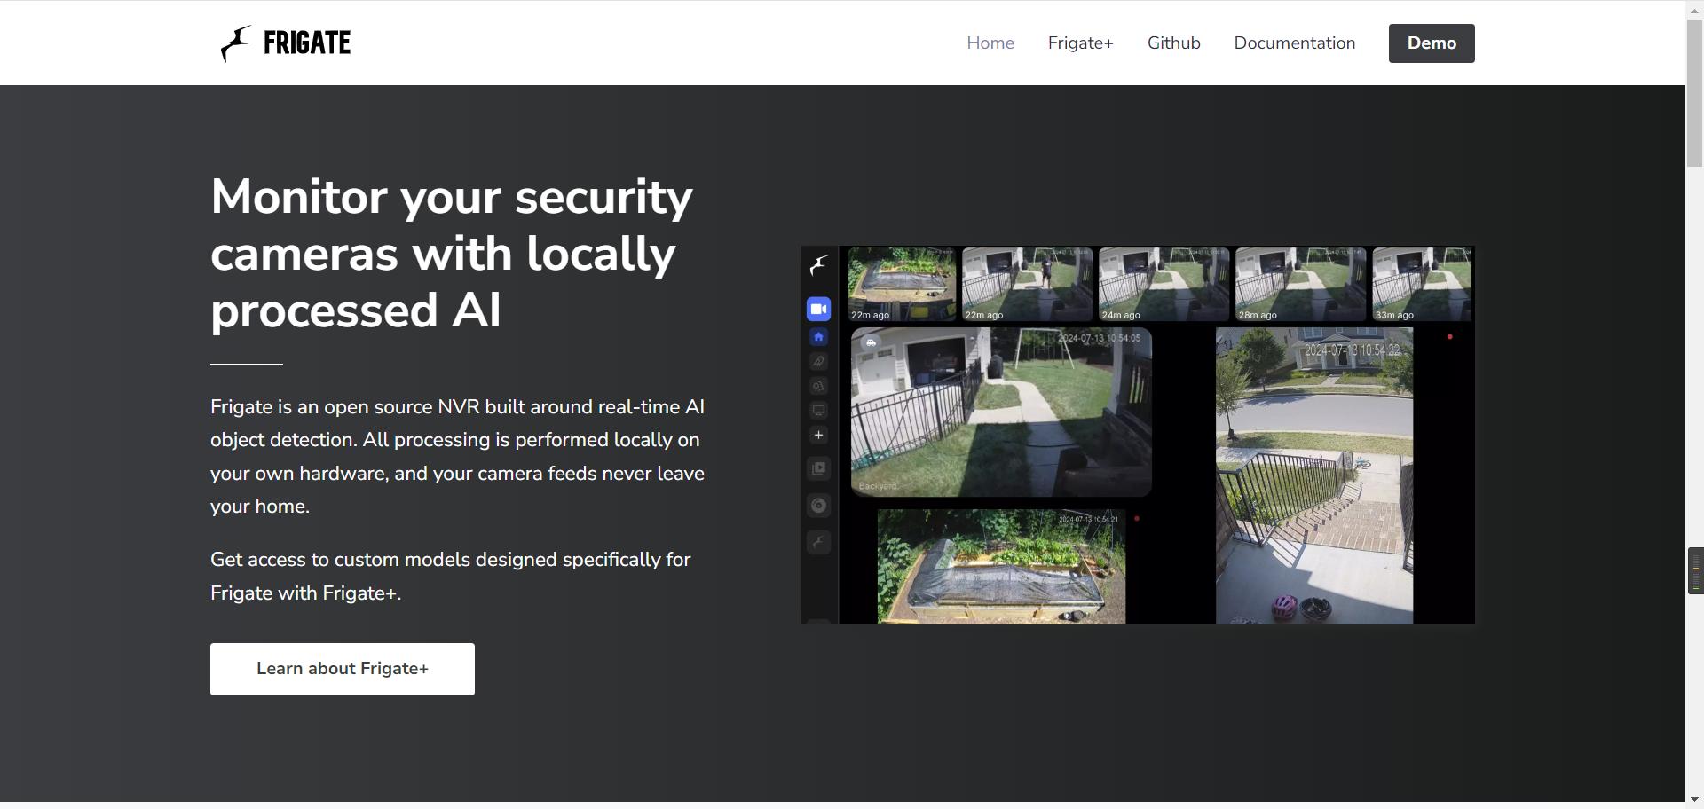The height and width of the screenshot is (809, 1704).
Task: Select the home icon in the screenshot sidebar
Action: pos(818,337)
